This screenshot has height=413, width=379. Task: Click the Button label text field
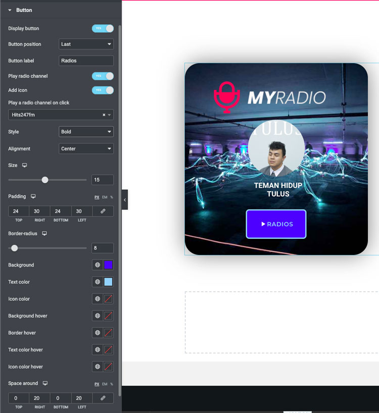(x=86, y=61)
